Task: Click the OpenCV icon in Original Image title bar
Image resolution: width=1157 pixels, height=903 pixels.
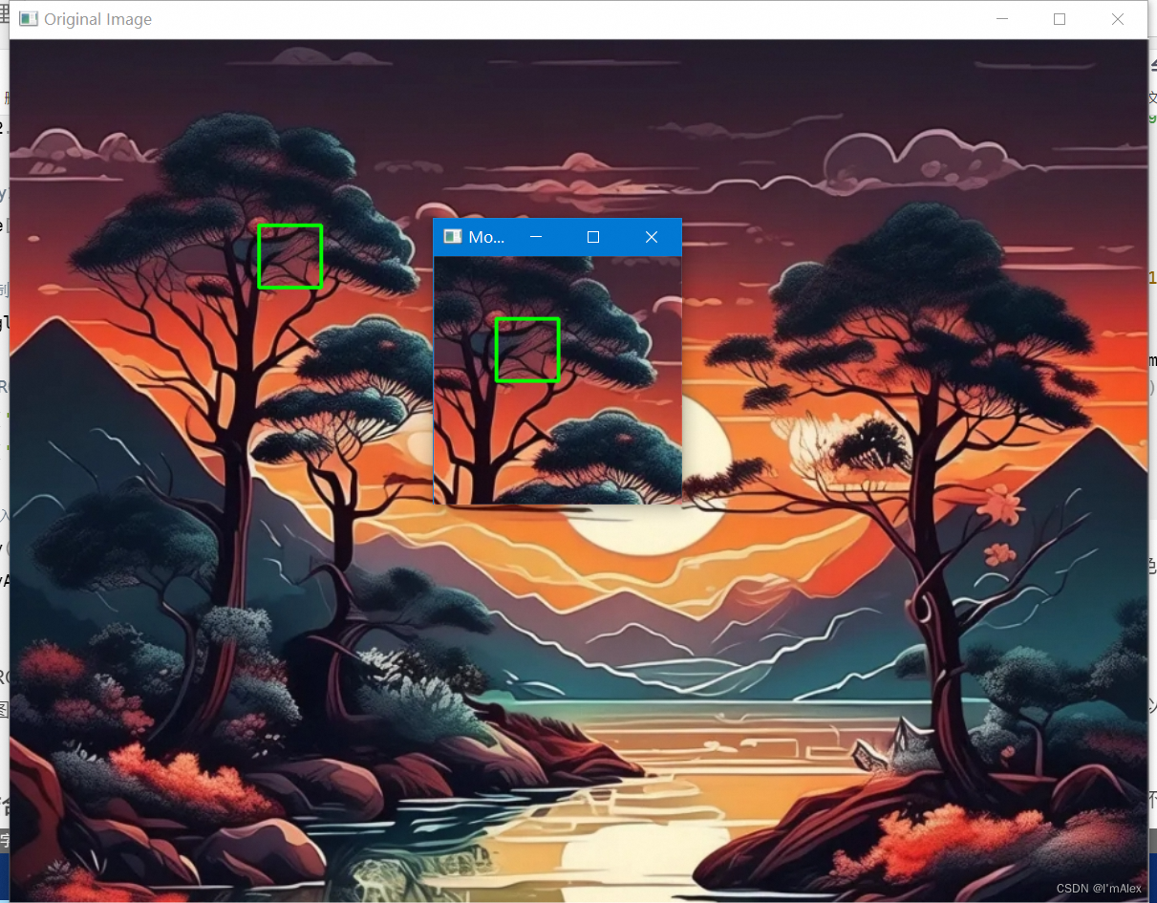Action: click(x=28, y=18)
